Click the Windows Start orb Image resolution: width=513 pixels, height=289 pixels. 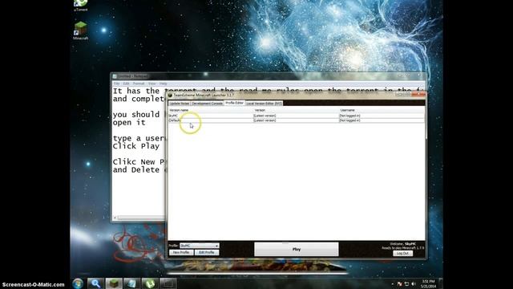78,283
